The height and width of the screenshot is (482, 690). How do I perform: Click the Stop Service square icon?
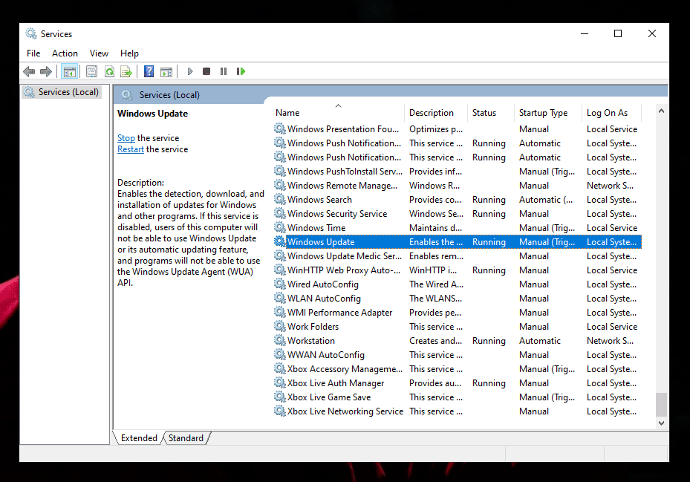click(206, 71)
